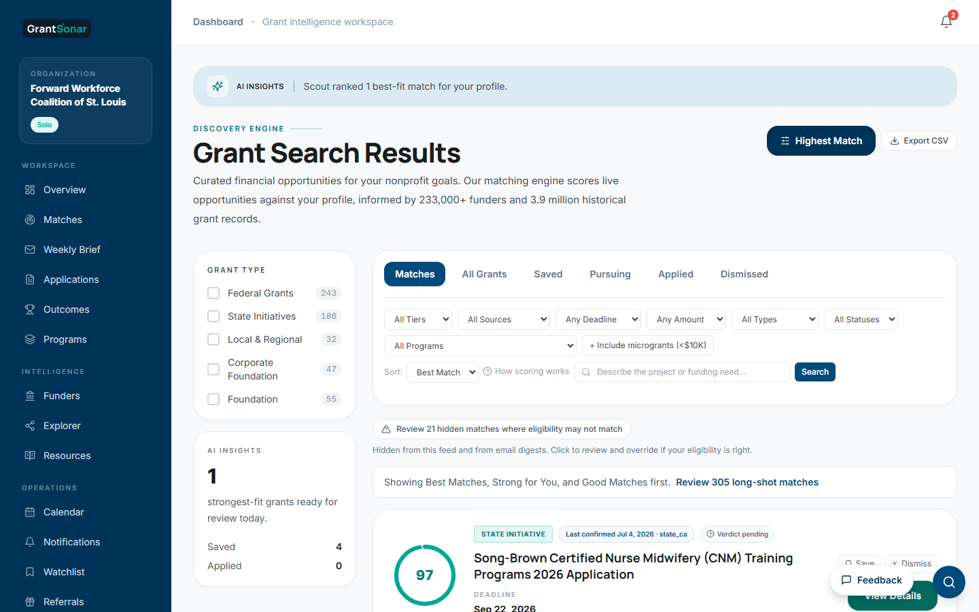The image size is (979, 612).
Task: Open the top-right notification bell with badge
Action: [946, 22]
